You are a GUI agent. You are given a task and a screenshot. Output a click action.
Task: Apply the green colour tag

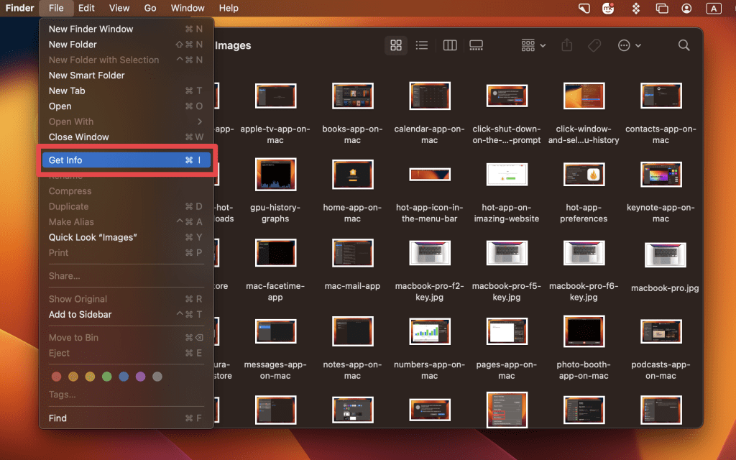click(x=107, y=377)
